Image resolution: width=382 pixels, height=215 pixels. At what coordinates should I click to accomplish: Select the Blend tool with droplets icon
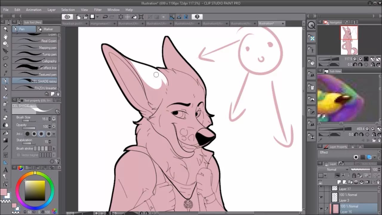[5, 125]
